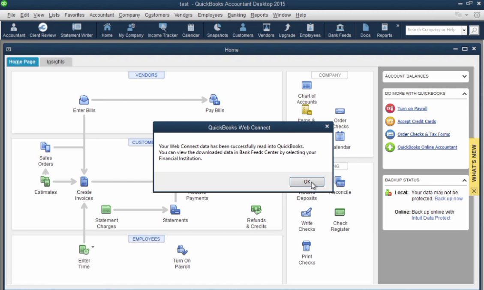
Task: Click the Back up now link
Action: pyautogui.click(x=448, y=199)
